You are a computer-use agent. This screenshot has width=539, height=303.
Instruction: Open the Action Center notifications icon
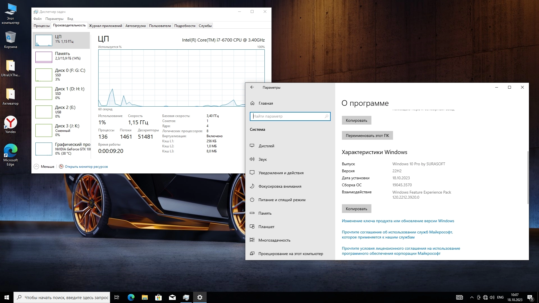pos(530,297)
